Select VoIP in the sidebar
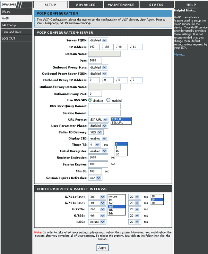 pos(16,18)
